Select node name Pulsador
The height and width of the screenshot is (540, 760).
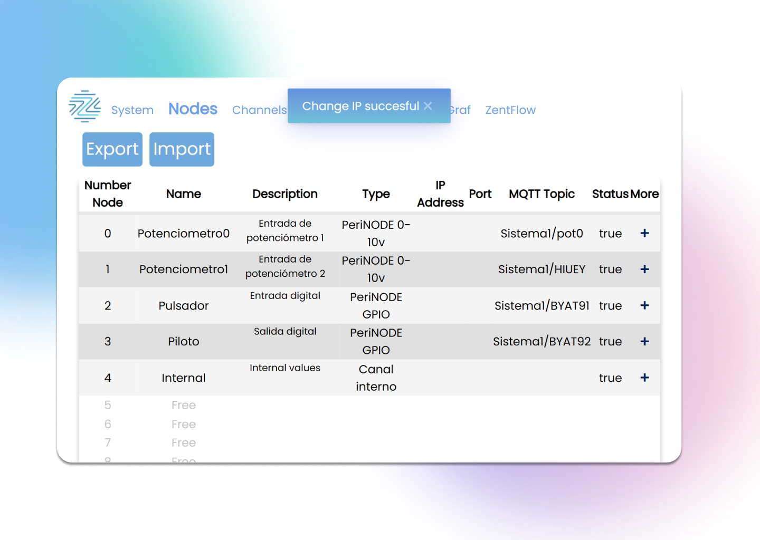click(x=184, y=306)
